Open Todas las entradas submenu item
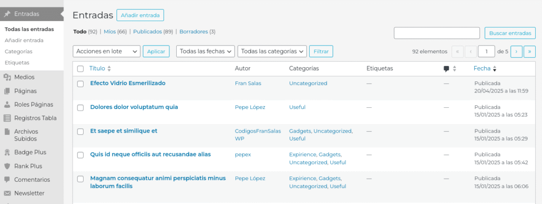This screenshot has width=542, height=204. 30,30
